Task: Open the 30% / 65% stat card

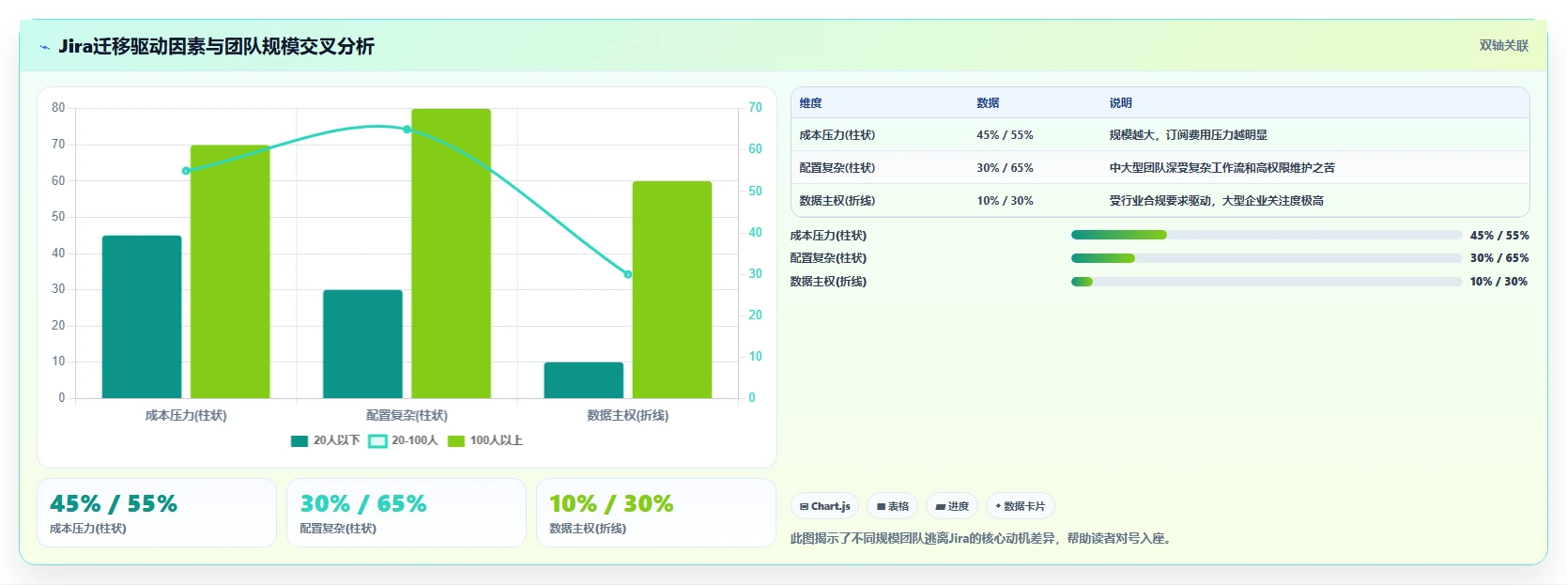Action: pos(407,513)
